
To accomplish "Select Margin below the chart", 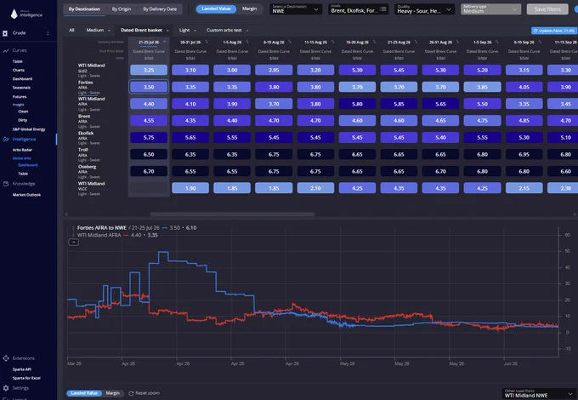I will click(112, 393).
